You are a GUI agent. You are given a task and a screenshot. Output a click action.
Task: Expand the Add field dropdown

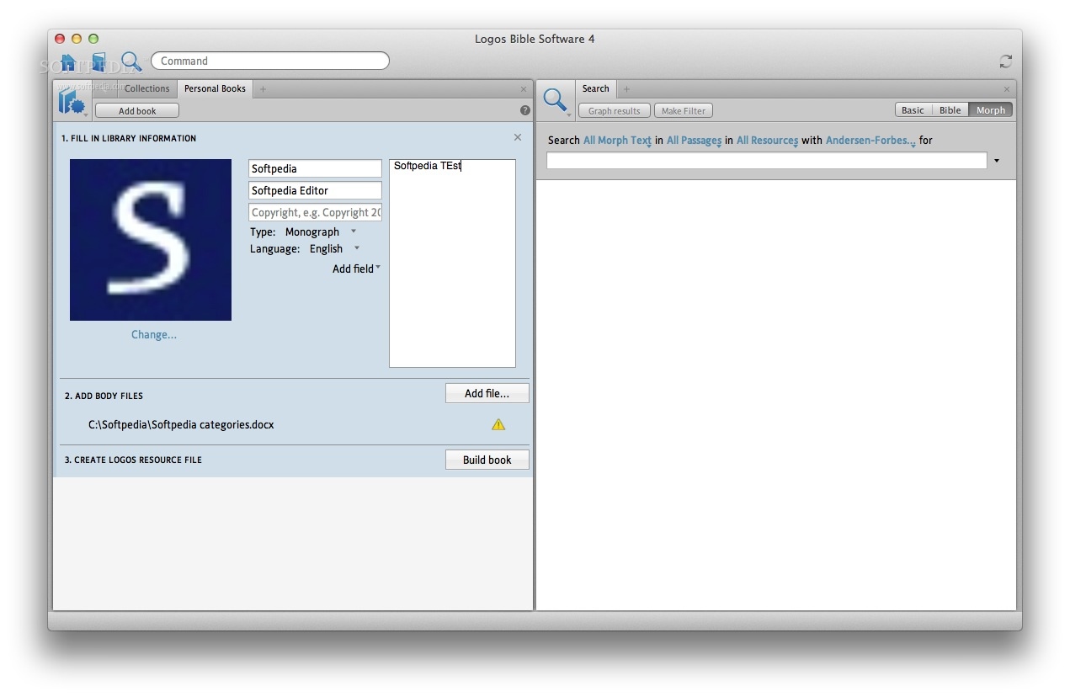click(355, 269)
